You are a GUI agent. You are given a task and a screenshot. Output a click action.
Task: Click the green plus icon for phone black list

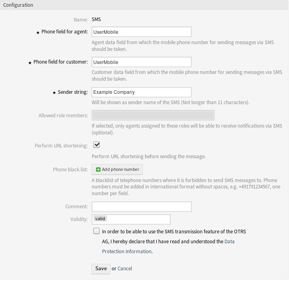(98, 169)
